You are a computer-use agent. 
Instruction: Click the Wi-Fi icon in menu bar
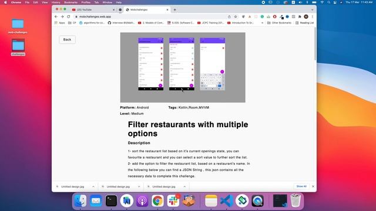click(x=322, y=2)
